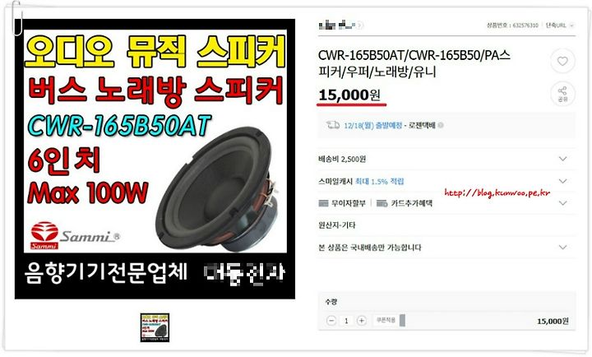The width and height of the screenshot is (592, 357).
Task: Expand the 국내배송만 가능합니다 row
Action: (x=446, y=248)
